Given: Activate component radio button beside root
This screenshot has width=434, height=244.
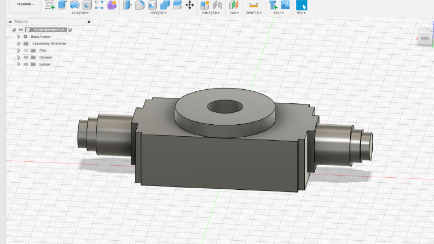Looking at the screenshot, I should tap(70, 30).
